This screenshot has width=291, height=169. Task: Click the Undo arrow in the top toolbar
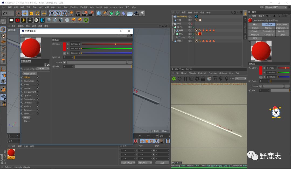[4, 13]
